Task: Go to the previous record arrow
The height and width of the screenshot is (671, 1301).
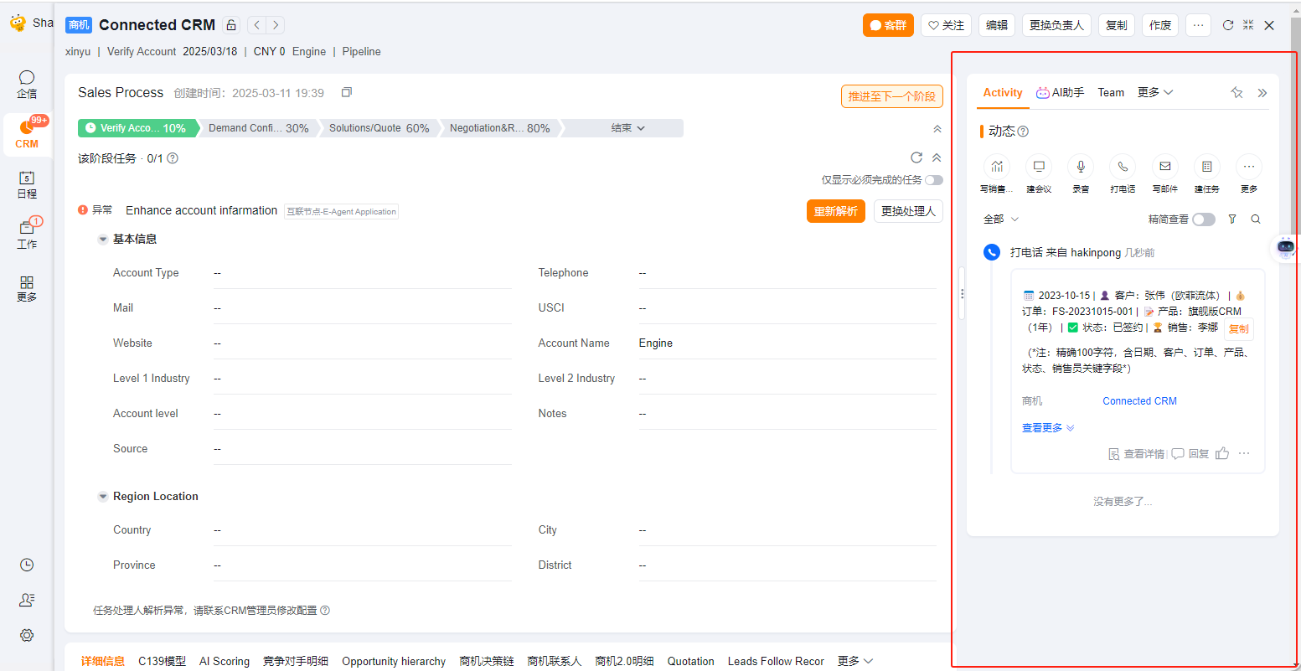Action: pyautogui.click(x=256, y=25)
